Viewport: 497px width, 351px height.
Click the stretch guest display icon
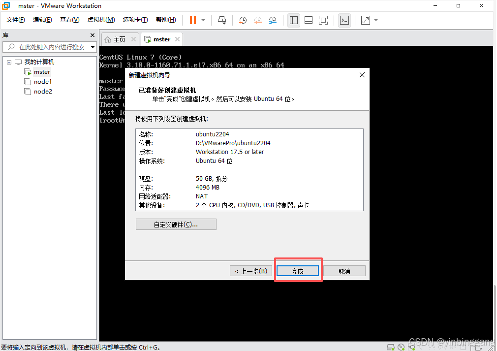(366, 20)
